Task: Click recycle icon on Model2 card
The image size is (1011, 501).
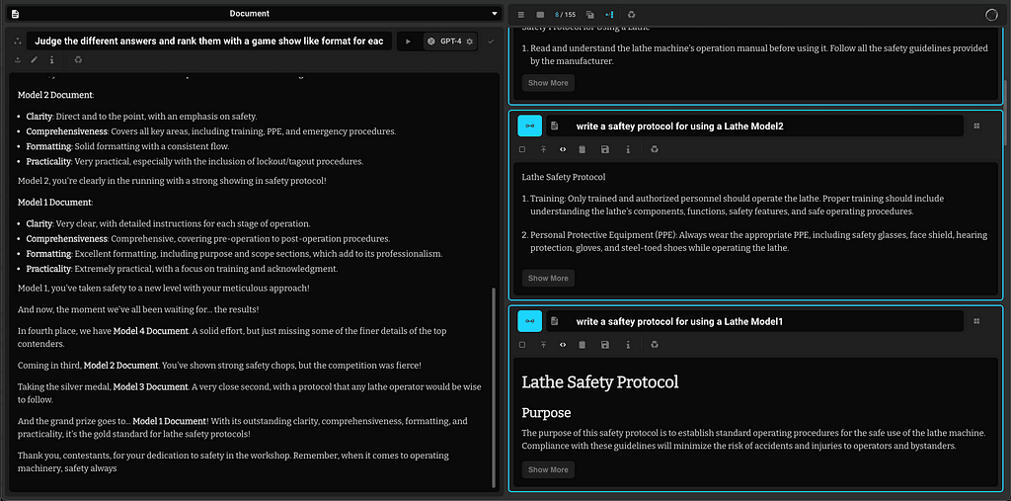Action: [x=655, y=149]
